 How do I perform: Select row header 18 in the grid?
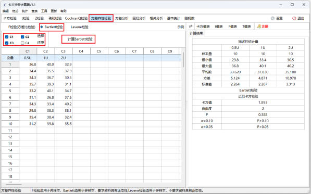tap(10, 176)
